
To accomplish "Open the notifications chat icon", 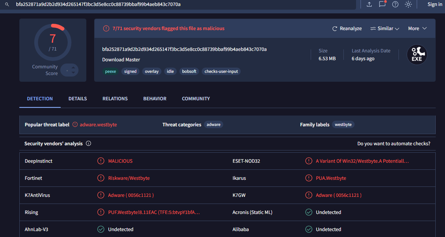I will tap(382, 4).
